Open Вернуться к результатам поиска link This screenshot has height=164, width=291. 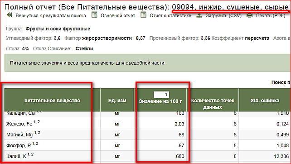[51, 15]
